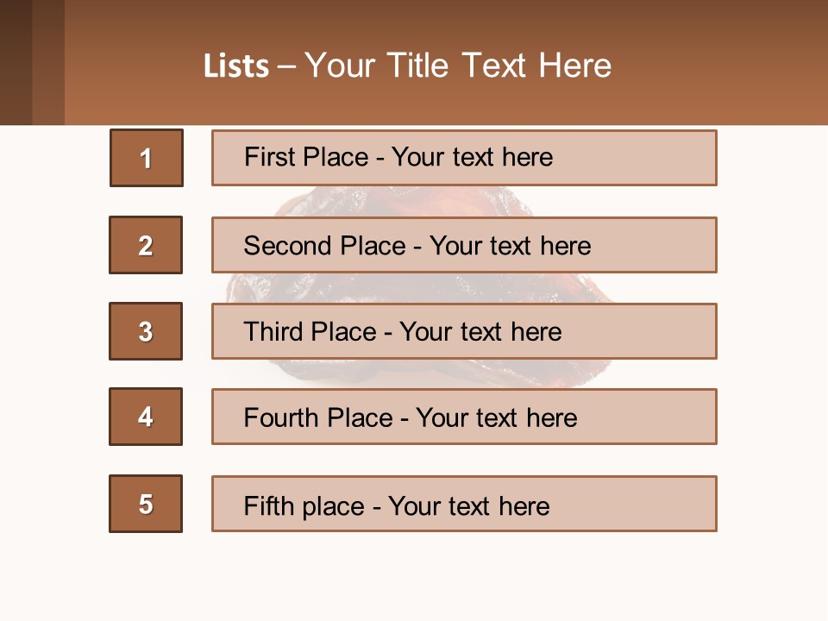
Task: Click the bold word Lists in the title
Action: tap(236, 66)
